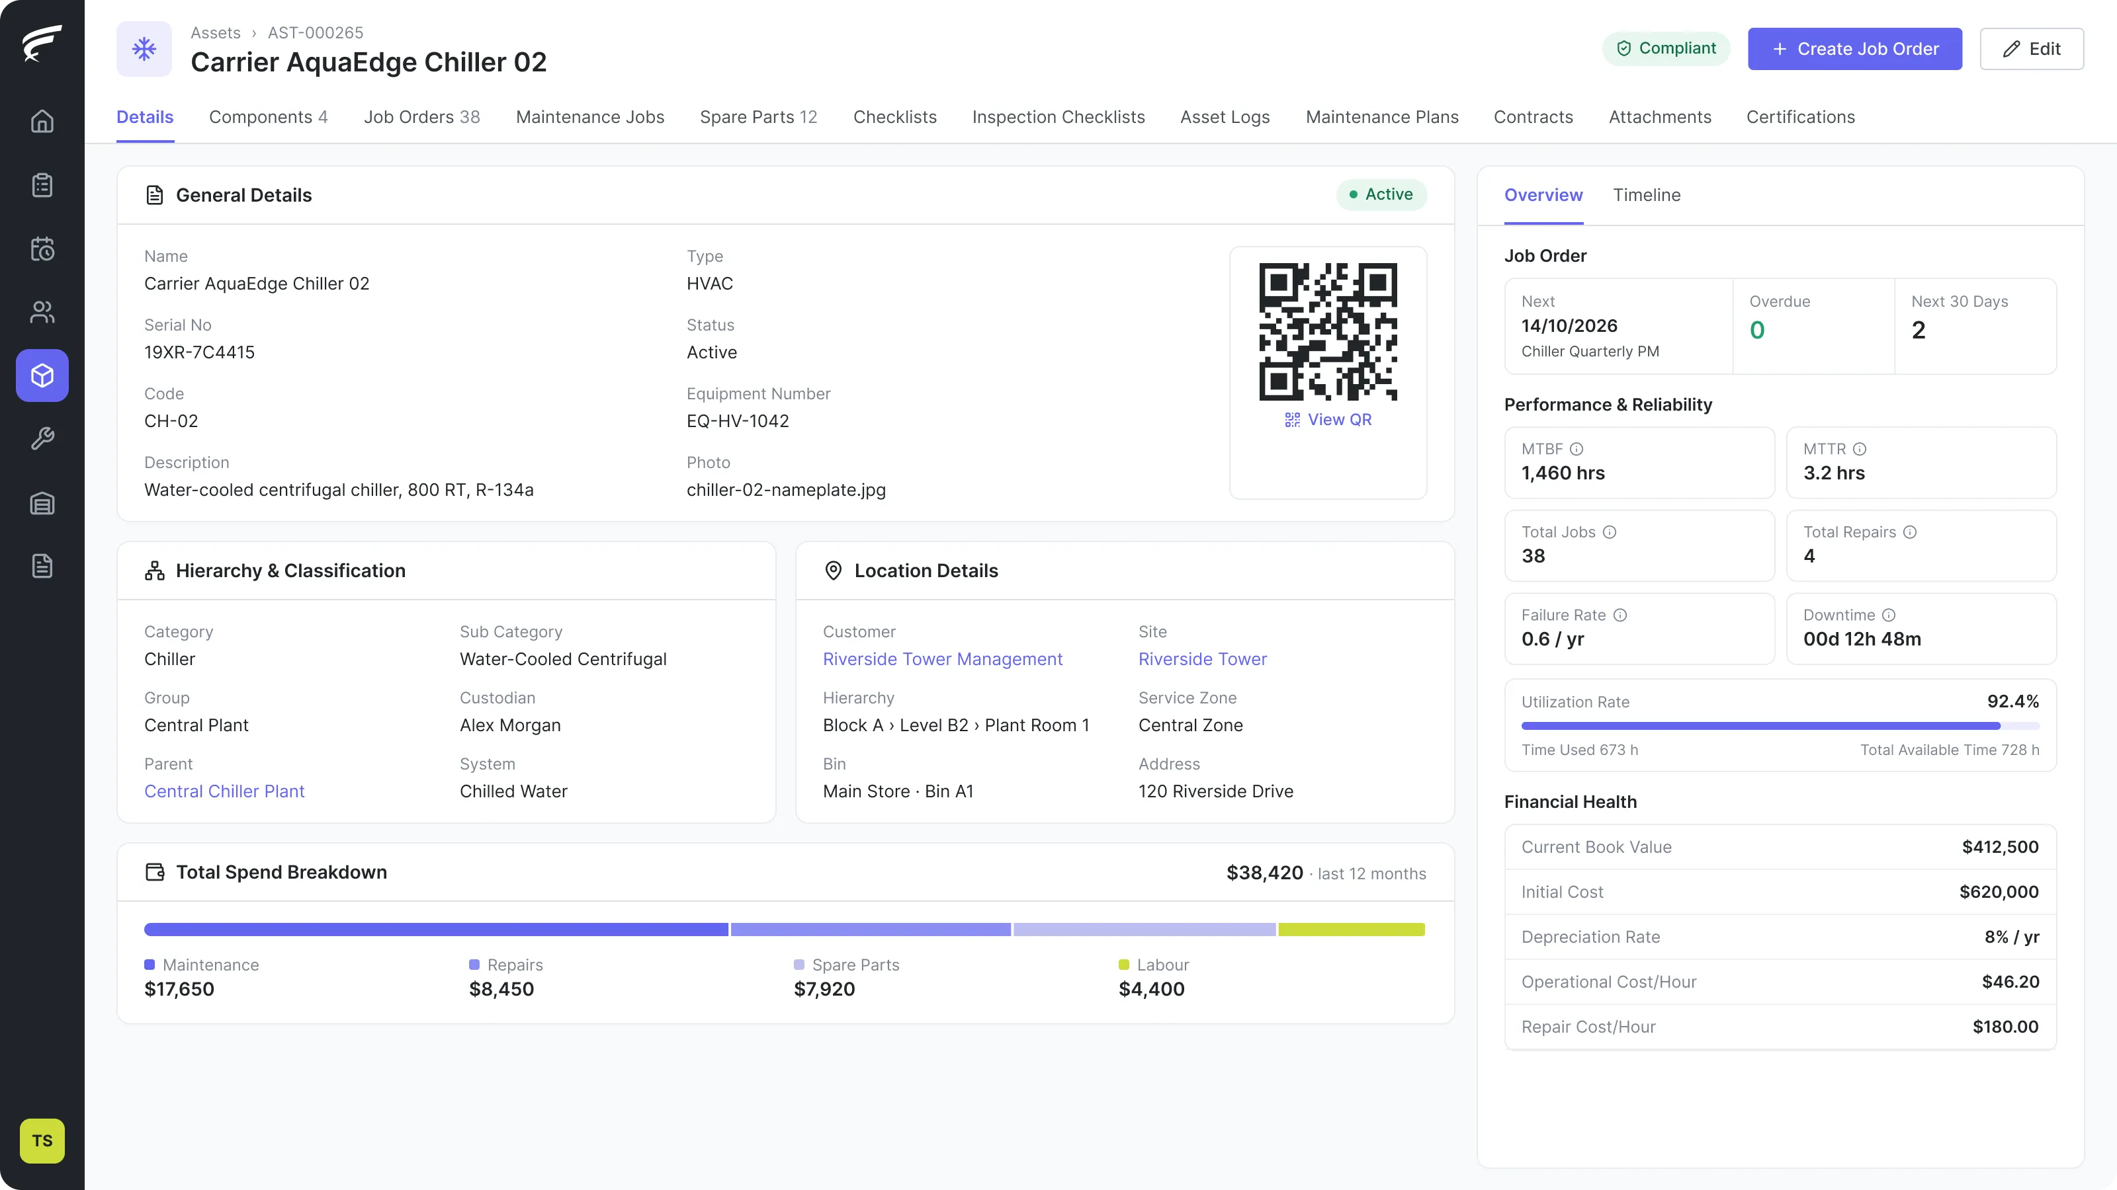Click the total spend $38,420
This screenshot has height=1190, width=2117.
1265,872
